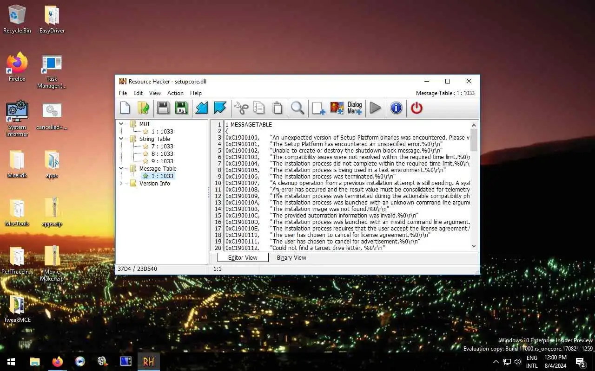
Task: Select the Version Info folder
Action: click(x=154, y=183)
